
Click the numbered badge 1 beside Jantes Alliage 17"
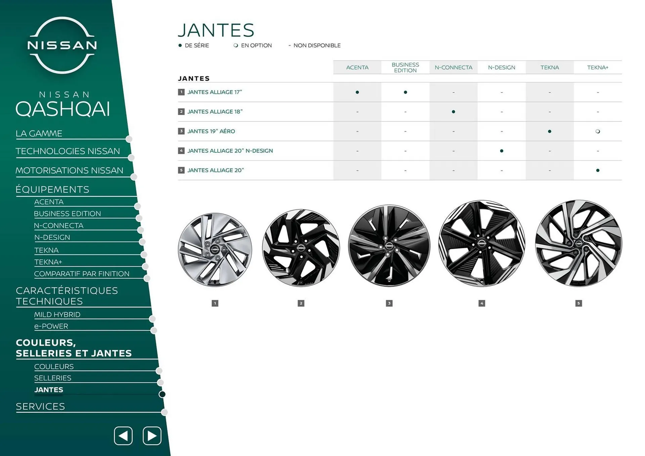pos(181,92)
